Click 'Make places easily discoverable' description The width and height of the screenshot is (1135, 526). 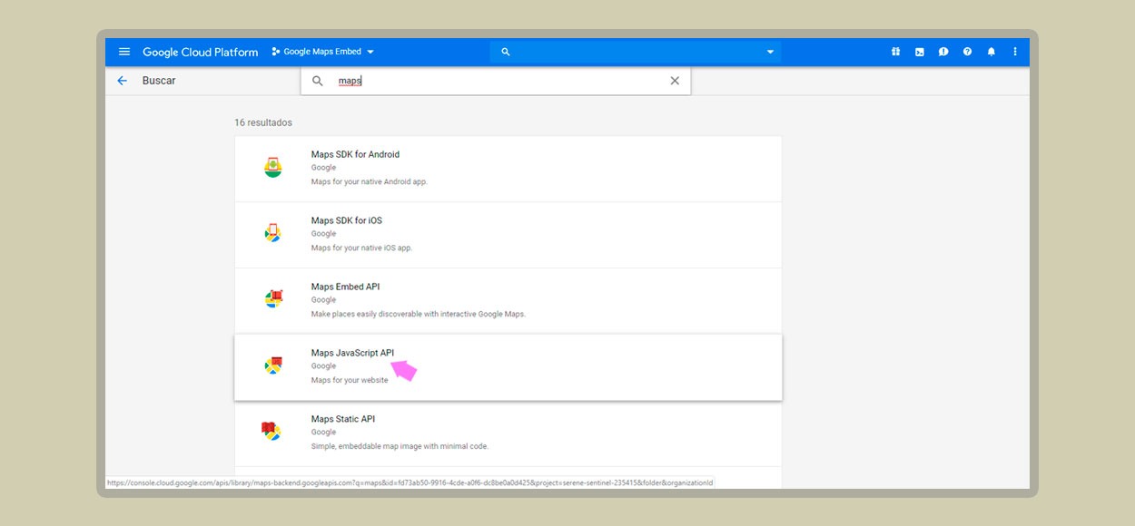(419, 314)
